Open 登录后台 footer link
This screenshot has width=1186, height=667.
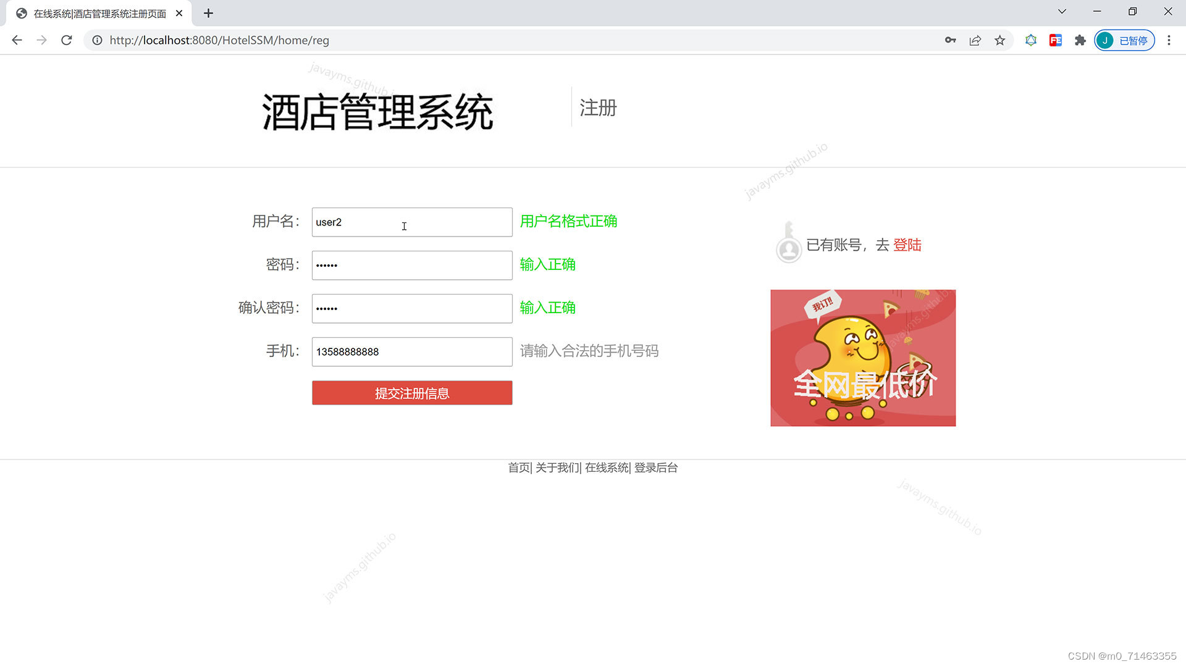click(x=655, y=468)
